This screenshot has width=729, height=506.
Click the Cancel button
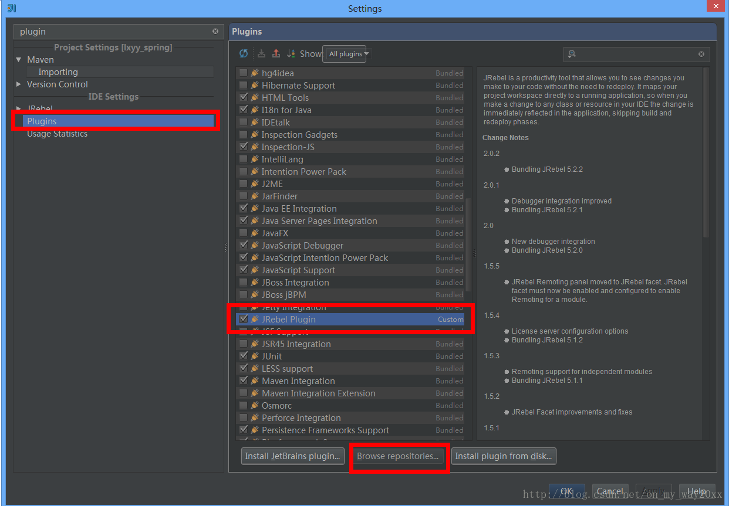[x=610, y=491]
